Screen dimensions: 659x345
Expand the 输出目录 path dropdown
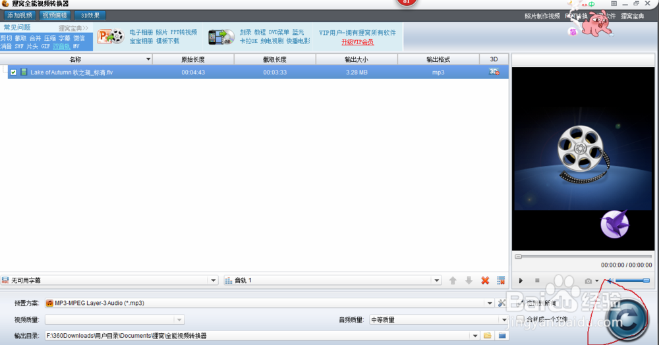[475, 336]
